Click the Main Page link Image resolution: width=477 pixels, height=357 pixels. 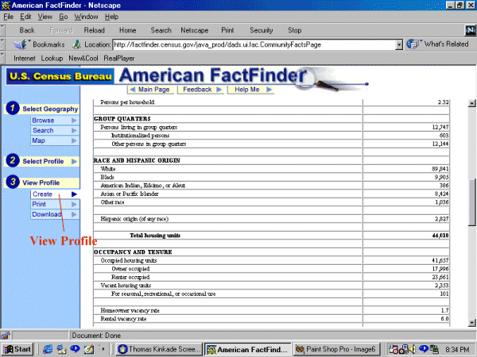[x=149, y=90]
